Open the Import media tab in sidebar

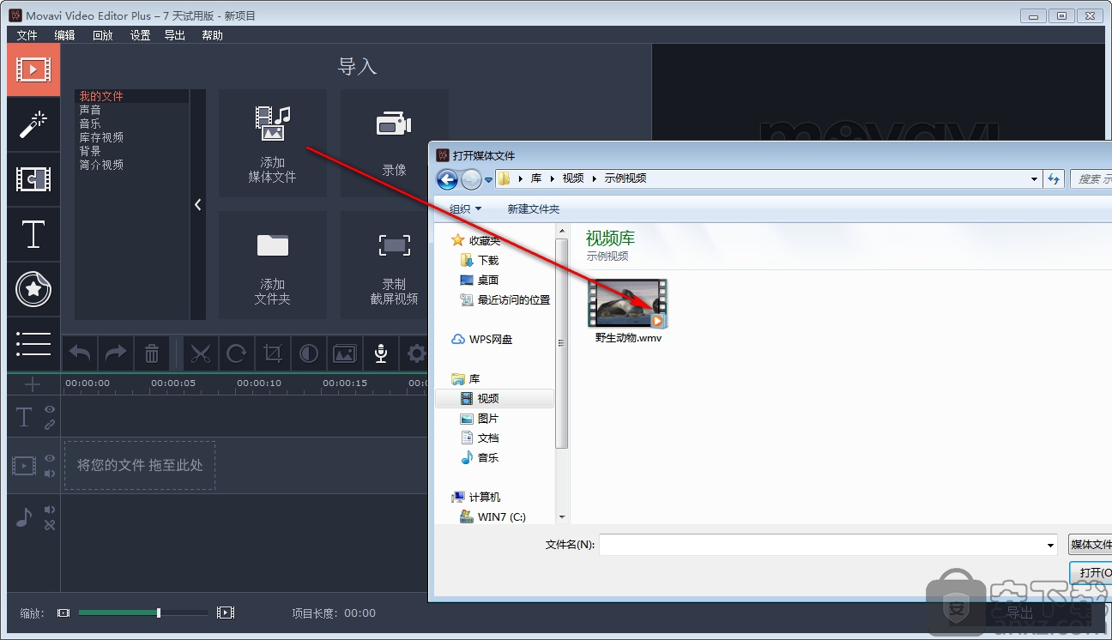click(33, 69)
